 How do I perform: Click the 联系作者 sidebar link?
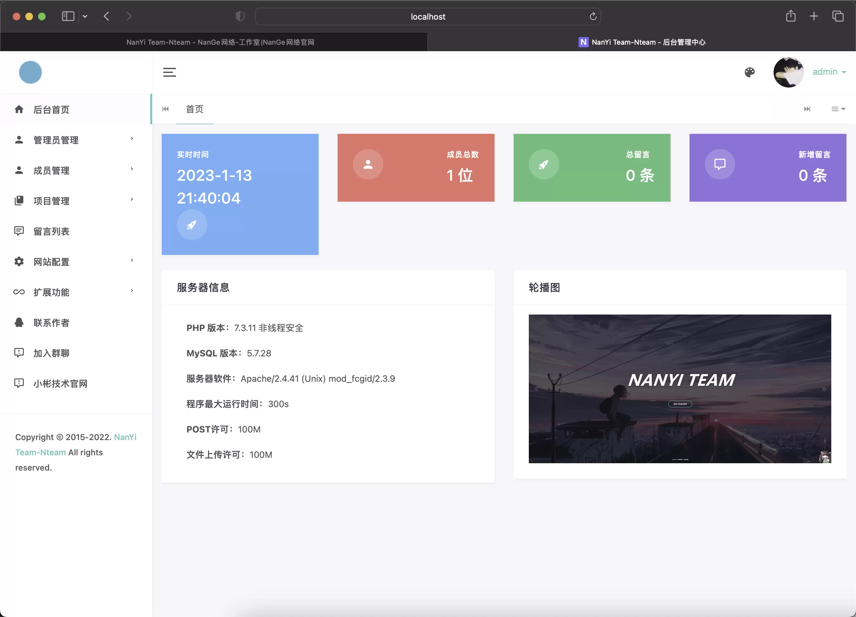[52, 322]
